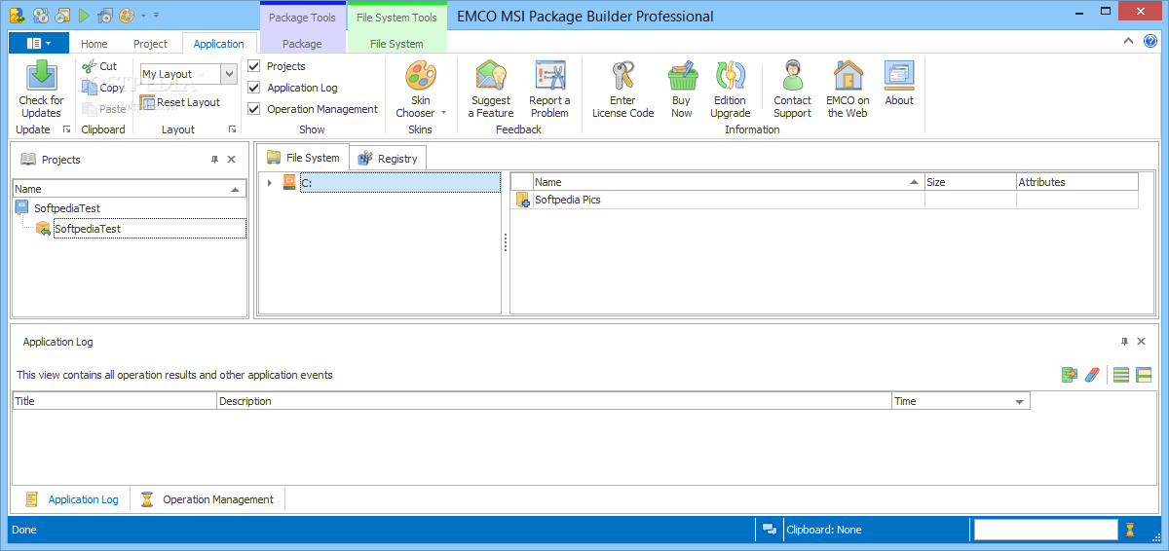Click the status bar white input box

tap(1045, 530)
